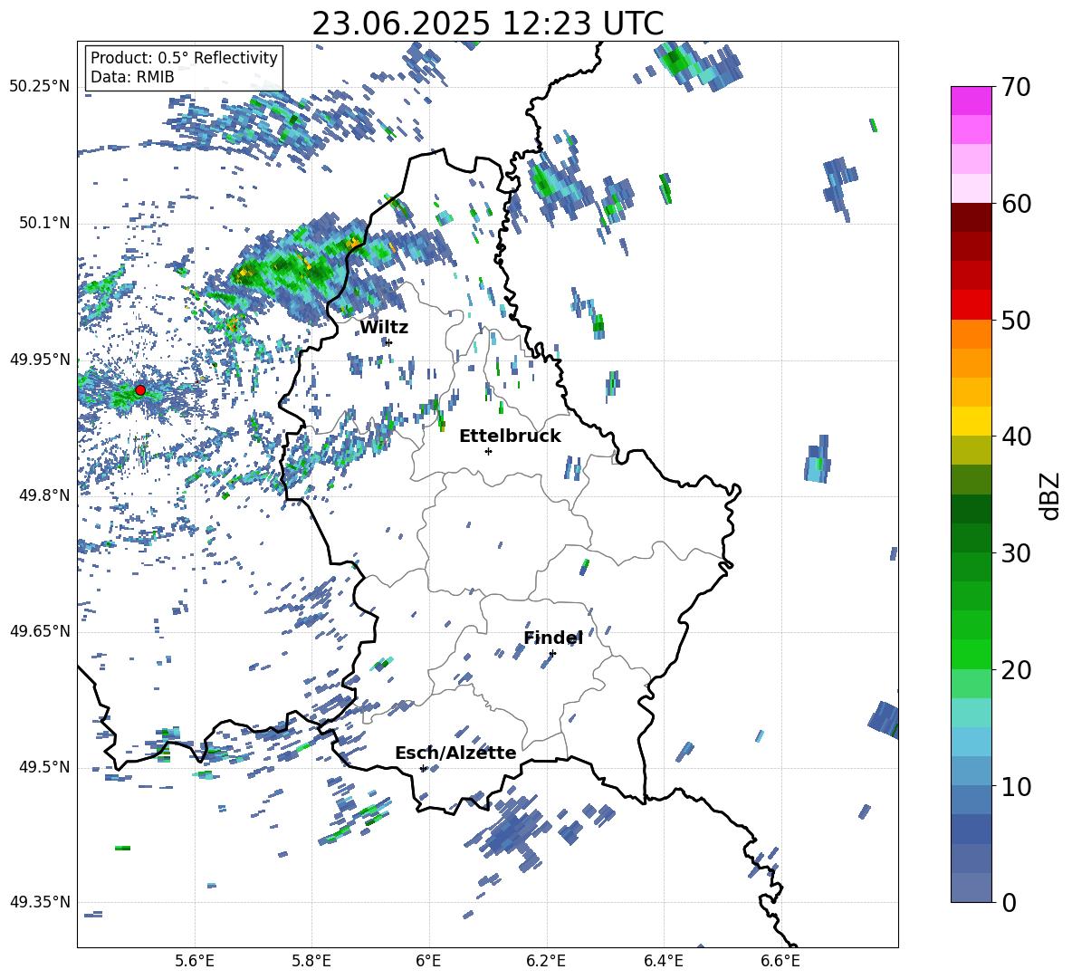Click the red radar location dot
The width and height of the screenshot is (1072, 979).
(140, 390)
